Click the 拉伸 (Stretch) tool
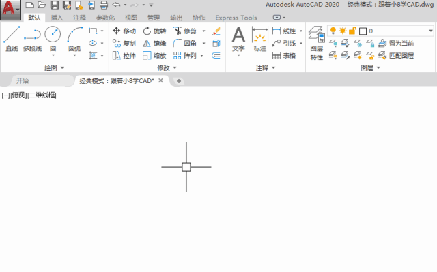Image resolution: width=437 pixels, height=272 pixels. [124, 56]
